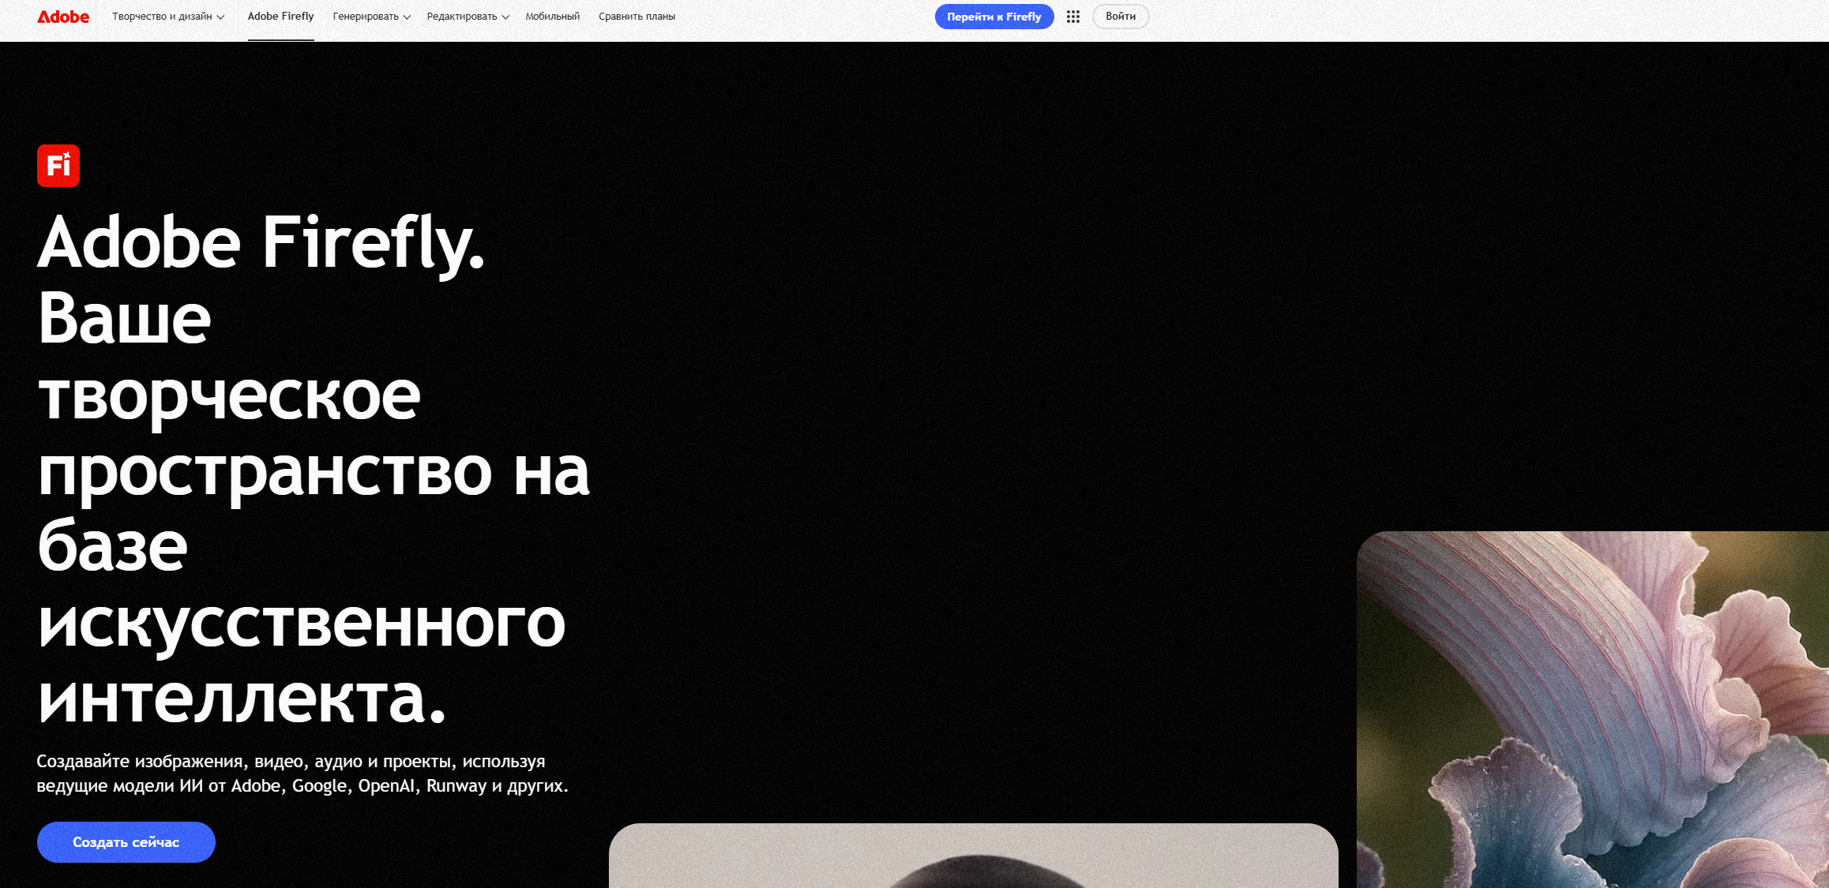Click the red Firefly Fi app icon
This screenshot has width=1829, height=888.
pos(58,166)
